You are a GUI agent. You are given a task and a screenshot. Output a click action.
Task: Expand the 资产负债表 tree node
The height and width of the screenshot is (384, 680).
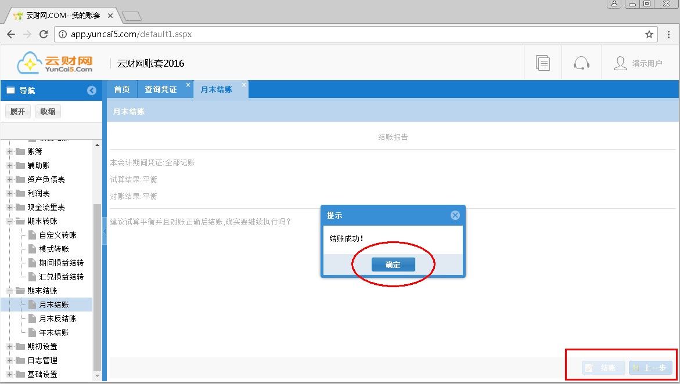pos(10,179)
